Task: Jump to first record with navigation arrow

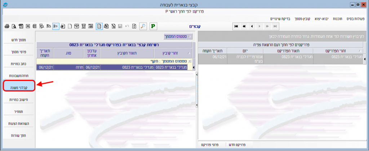Action: point(236,26)
